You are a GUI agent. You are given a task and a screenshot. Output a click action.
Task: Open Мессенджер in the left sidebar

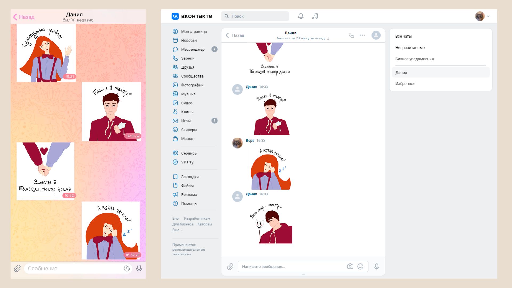193,49
